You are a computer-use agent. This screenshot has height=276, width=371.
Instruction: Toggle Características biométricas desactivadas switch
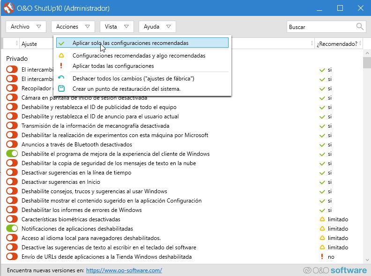pos(12,219)
